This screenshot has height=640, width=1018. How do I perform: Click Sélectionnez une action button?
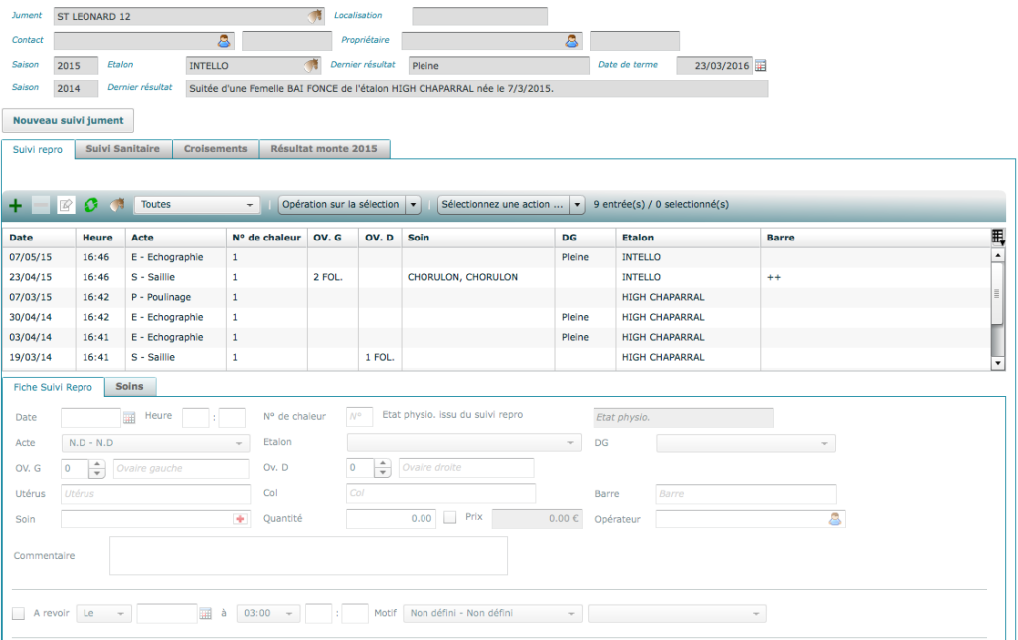tap(503, 205)
